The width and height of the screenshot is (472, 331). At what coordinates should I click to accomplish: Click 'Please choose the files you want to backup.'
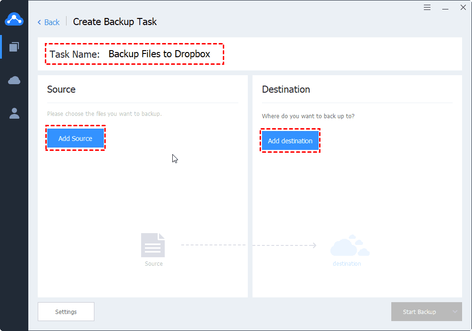[104, 114]
